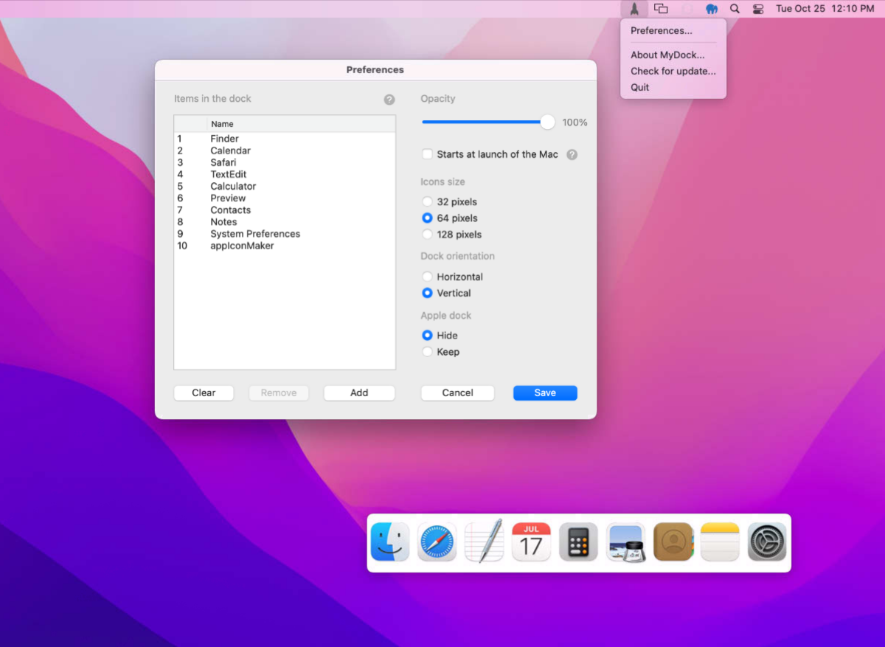Open the Calendar icon showing 17
This screenshot has height=647, width=885.
tap(531, 542)
